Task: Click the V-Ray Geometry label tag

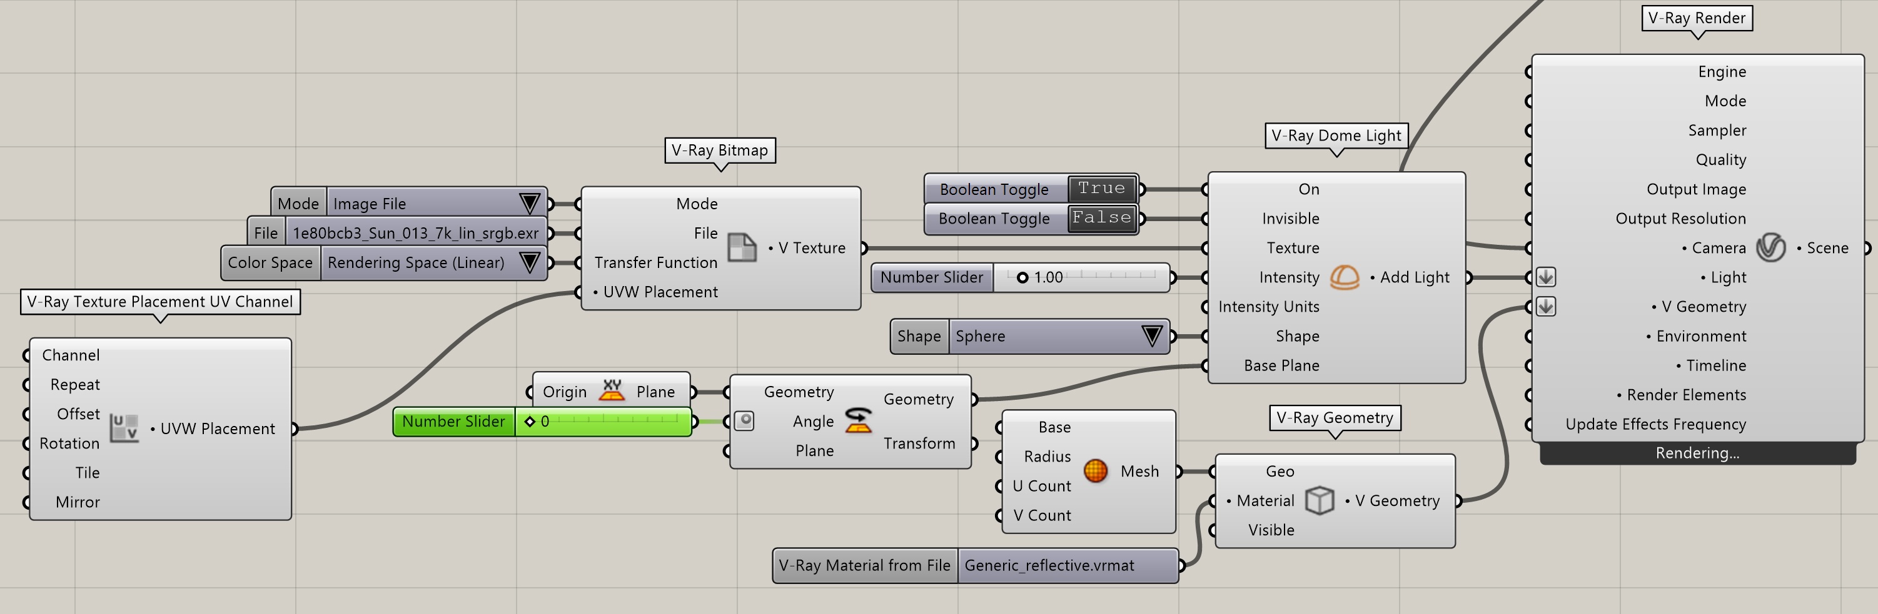Action: [1335, 417]
